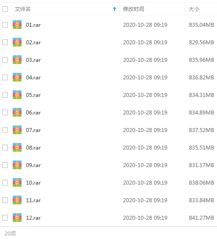Sort by the 文件名 column header
Viewport: 217px width, 239px height.
[x=22, y=9]
